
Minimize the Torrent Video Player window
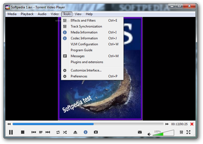point(172,6)
